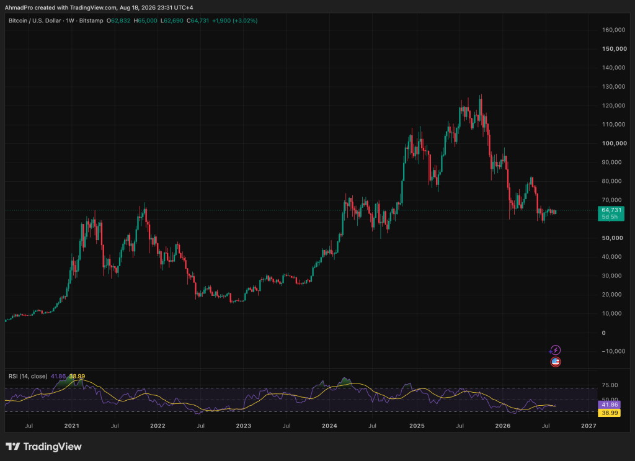Click the 75.00 level on RSI scale
Viewport: 635px width, 461px height.
610,385
